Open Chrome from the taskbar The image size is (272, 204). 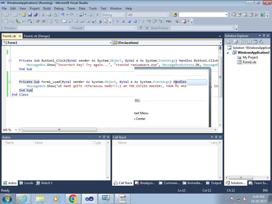[x=73, y=199]
